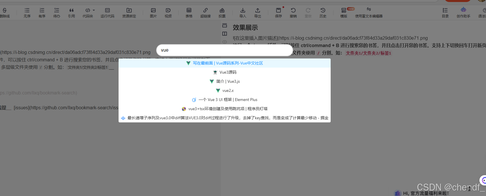Click the '效果展示' heading in preview
The image size is (486, 196).
pos(245,28)
